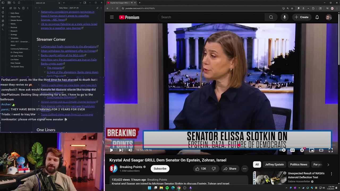Open the graph view ribbon icon

3,16
